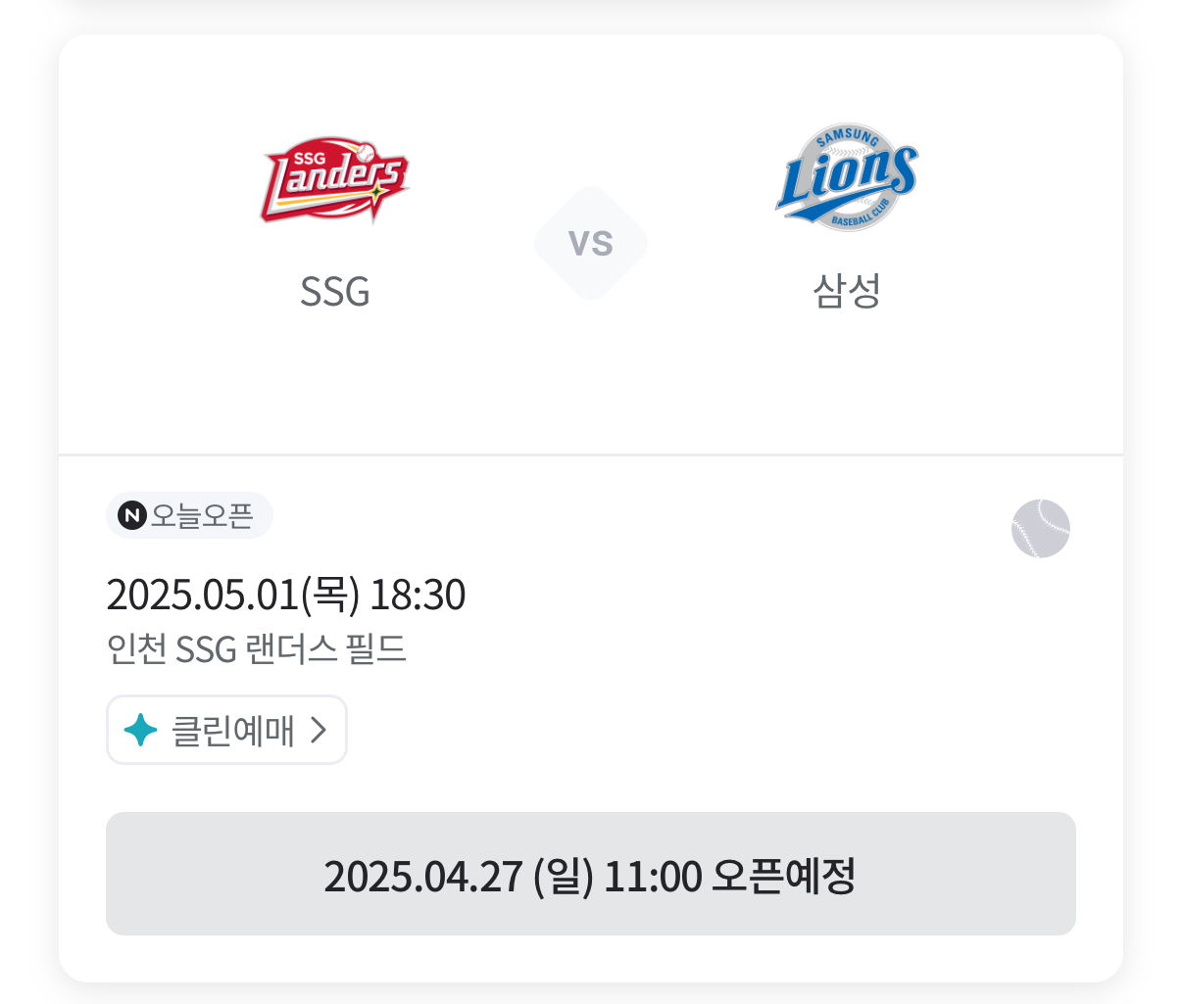The width and height of the screenshot is (1182, 1004).
Task: Click the 11:00 open time text
Action: [653, 876]
